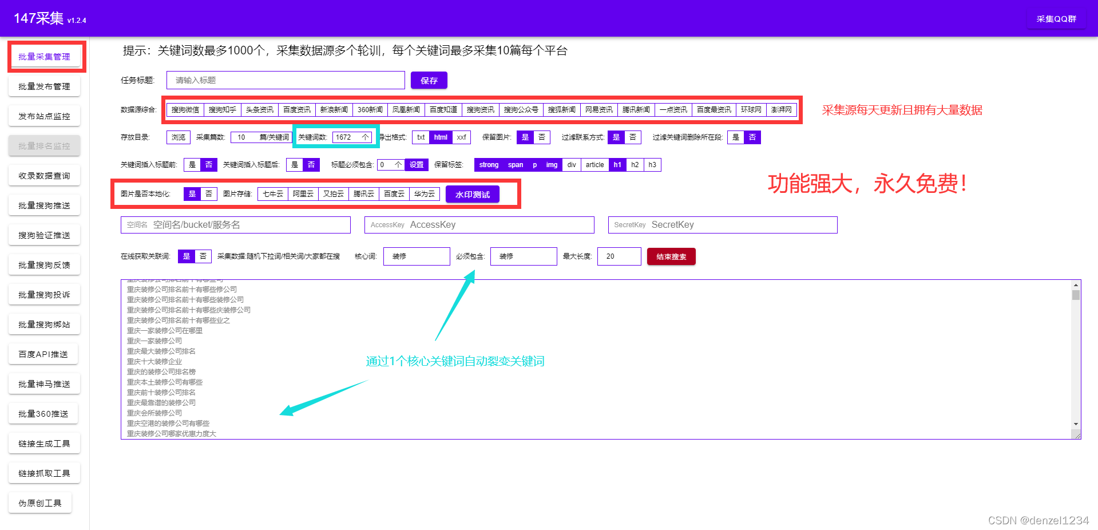1098x530 pixels.
Task: Select txt as export format
Action: point(421,137)
